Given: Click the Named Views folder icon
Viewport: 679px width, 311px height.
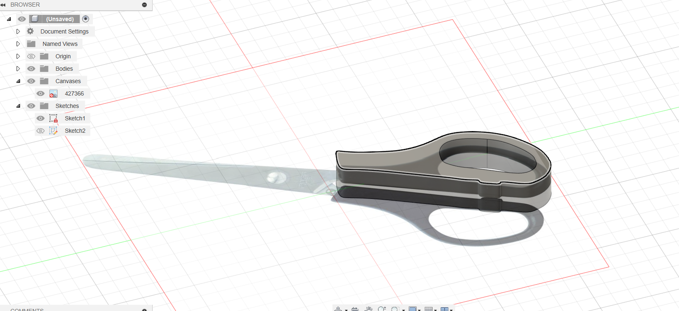Looking at the screenshot, I should [31, 44].
